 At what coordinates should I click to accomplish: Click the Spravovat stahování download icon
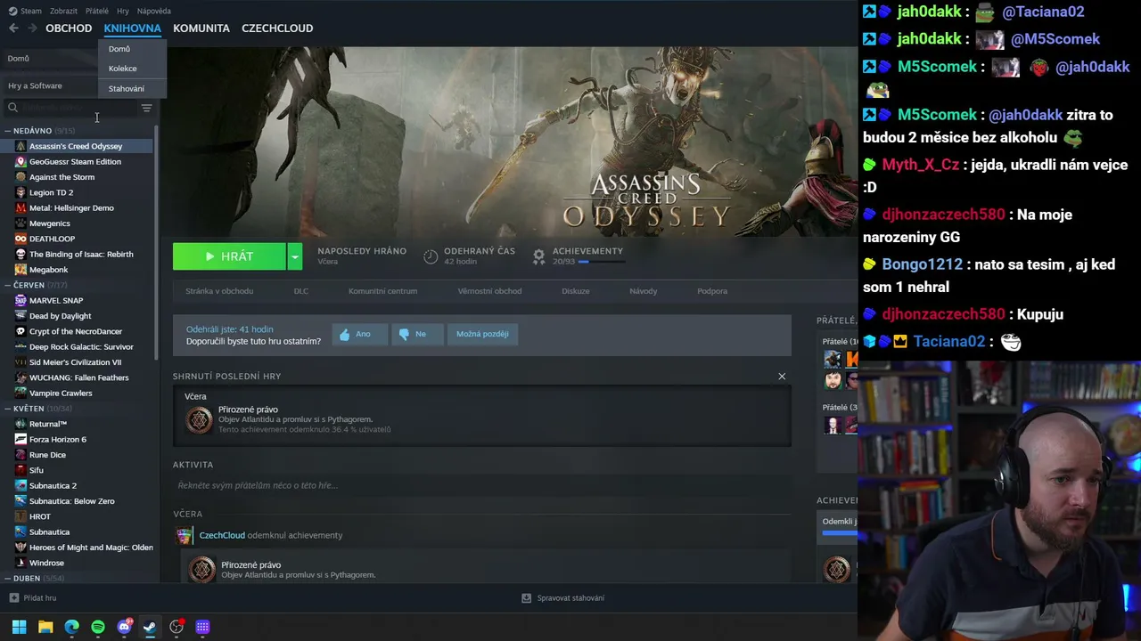pos(526,598)
